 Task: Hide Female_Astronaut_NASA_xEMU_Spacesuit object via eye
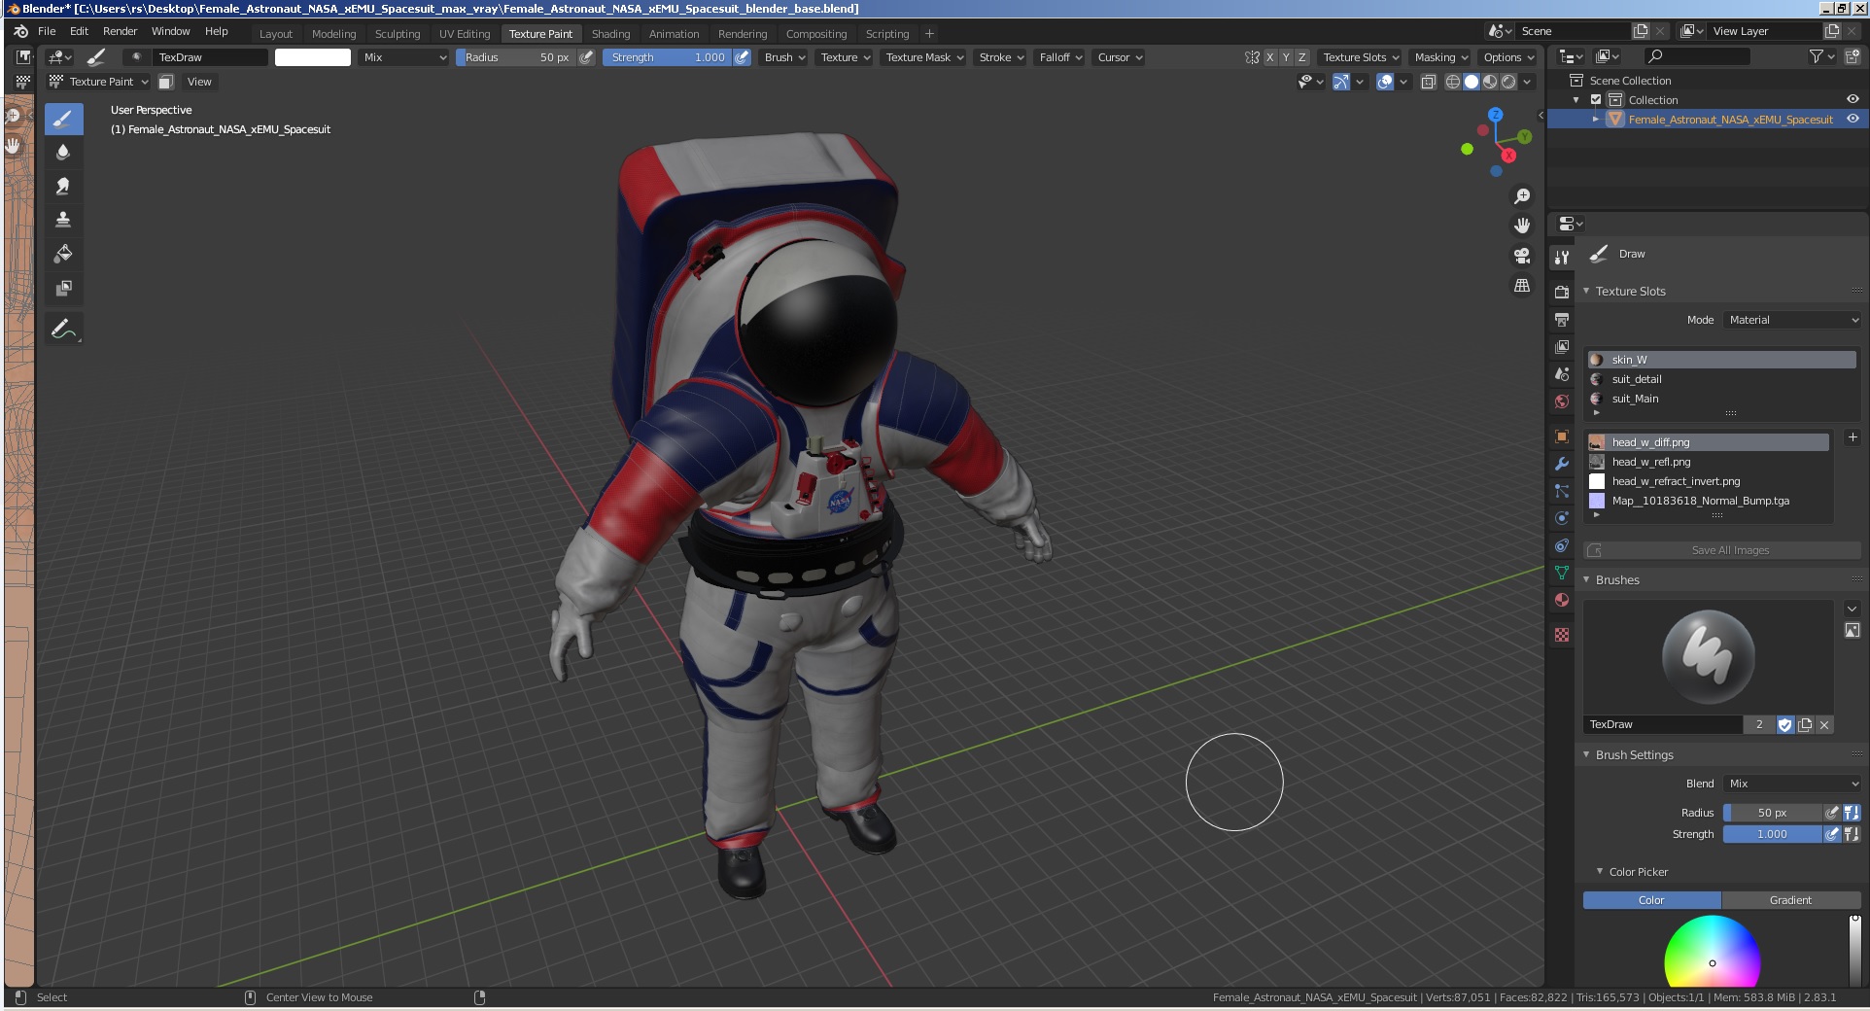pos(1853,119)
